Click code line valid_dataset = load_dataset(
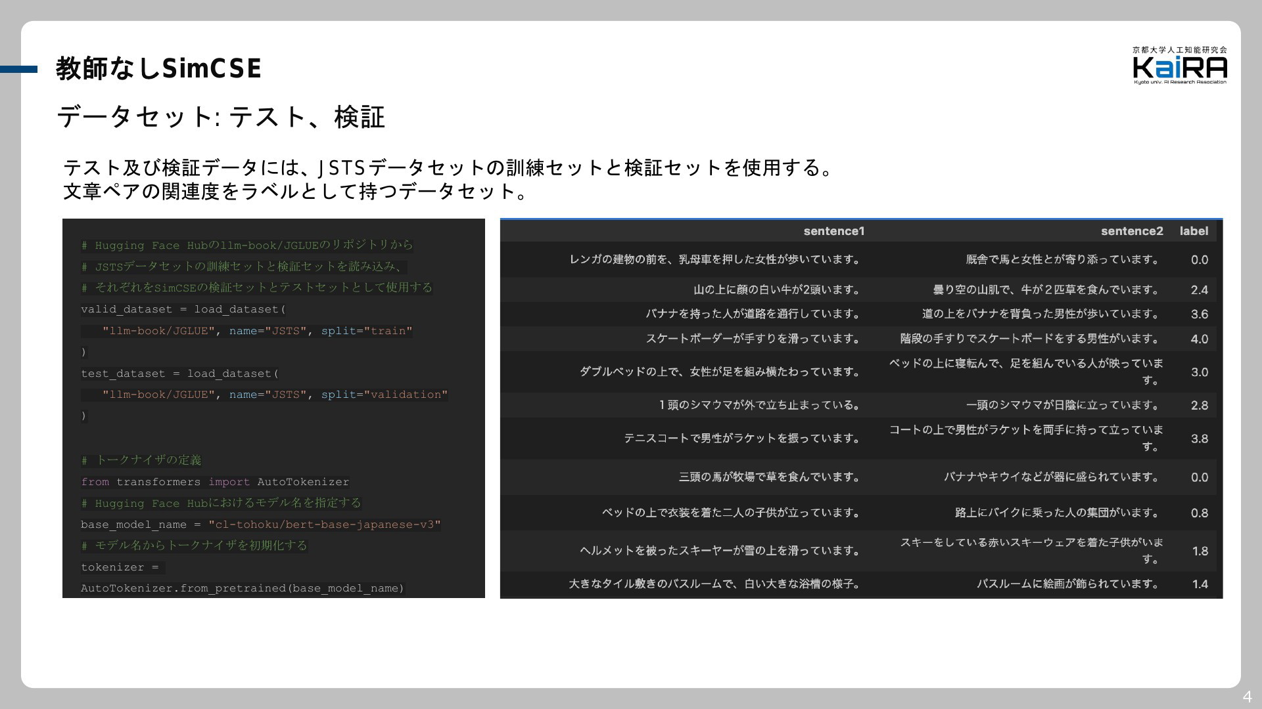 (183, 309)
